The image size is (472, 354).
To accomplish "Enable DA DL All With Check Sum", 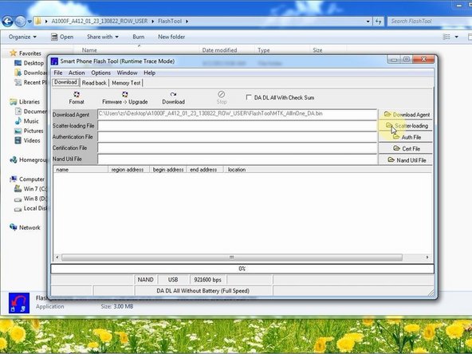I will click(x=249, y=97).
